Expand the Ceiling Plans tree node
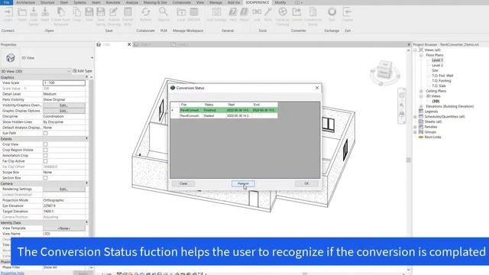The image size is (489, 275). [421, 91]
